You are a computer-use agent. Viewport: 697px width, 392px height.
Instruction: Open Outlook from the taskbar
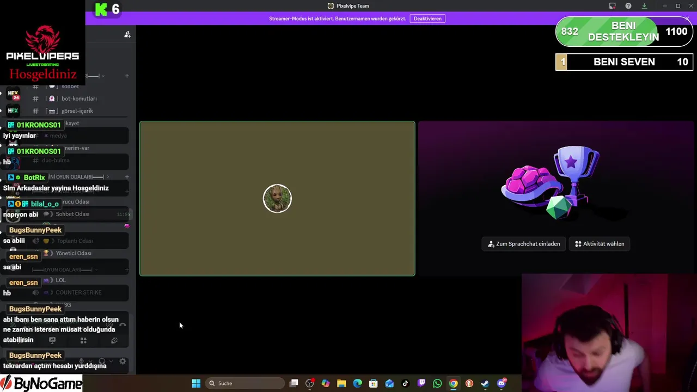(x=389, y=383)
